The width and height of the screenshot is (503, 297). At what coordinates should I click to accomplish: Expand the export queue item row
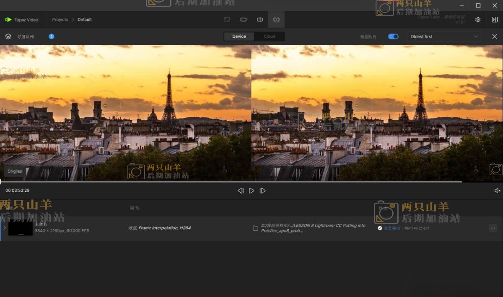coord(5,228)
